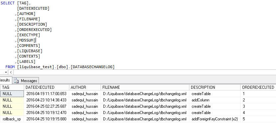Select the addColumn description cell
This screenshot has width=276, height=124.
click(215, 100)
